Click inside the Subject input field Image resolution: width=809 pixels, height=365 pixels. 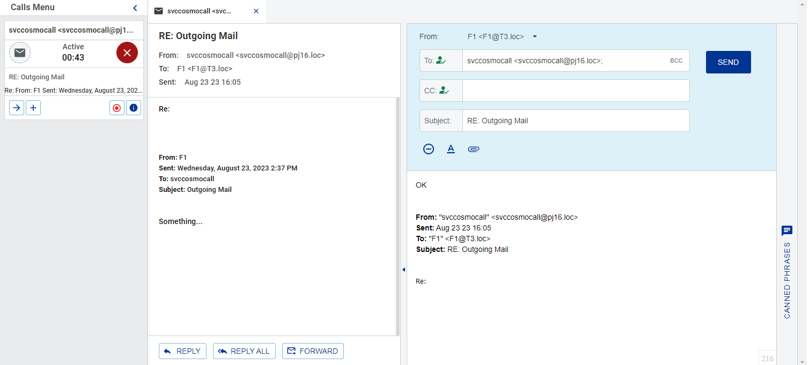pos(576,121)
